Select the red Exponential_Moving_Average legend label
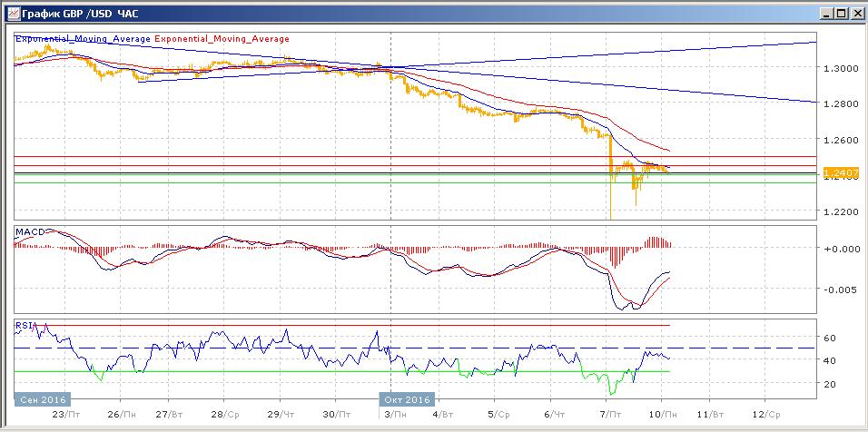Screen dimensions: 868x432 coord(222,39)
